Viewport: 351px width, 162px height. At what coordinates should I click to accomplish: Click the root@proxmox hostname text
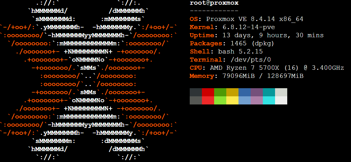pos(214,3)
